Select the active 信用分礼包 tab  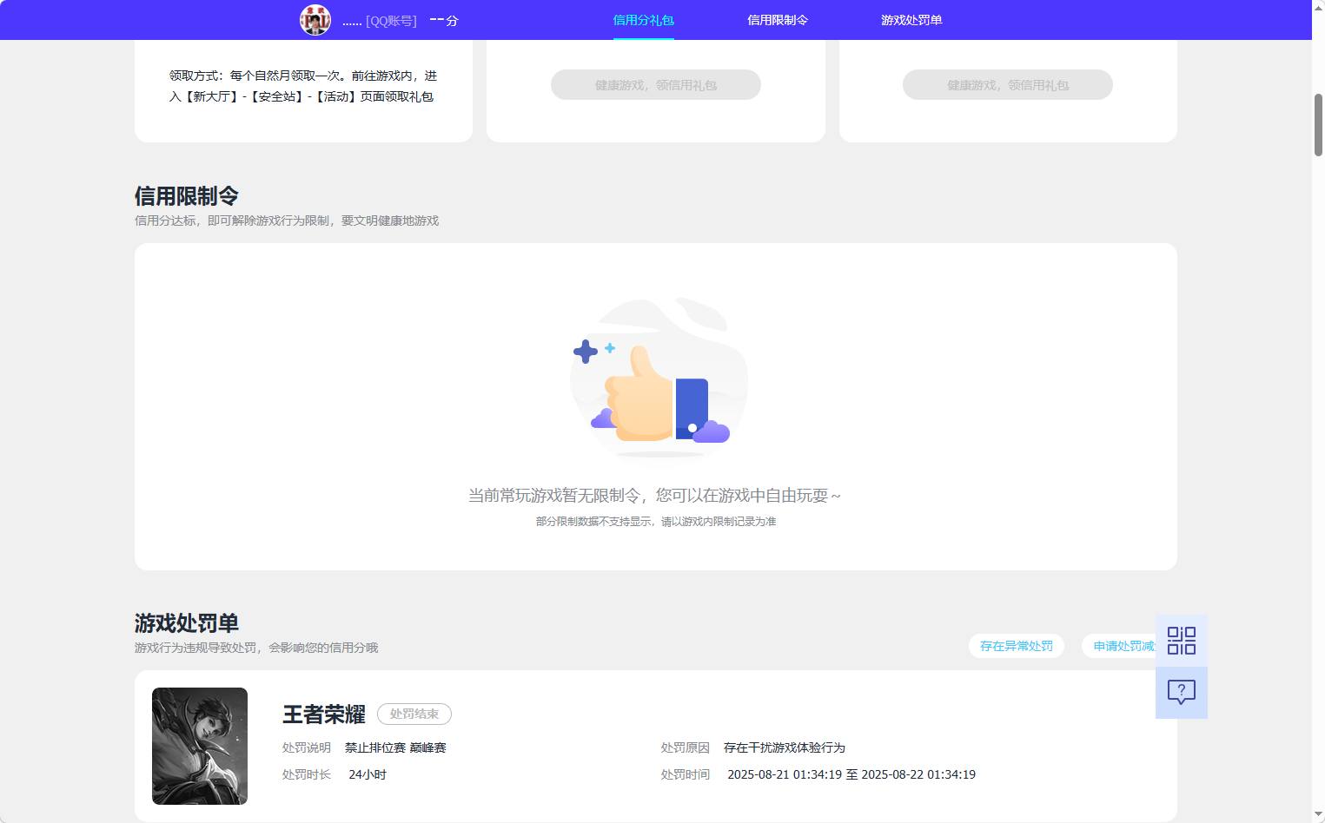tap(643, 19)
